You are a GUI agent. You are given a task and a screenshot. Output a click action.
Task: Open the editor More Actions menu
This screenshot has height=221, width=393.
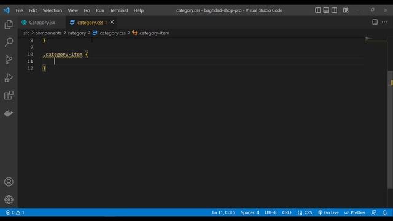(384, 22)
